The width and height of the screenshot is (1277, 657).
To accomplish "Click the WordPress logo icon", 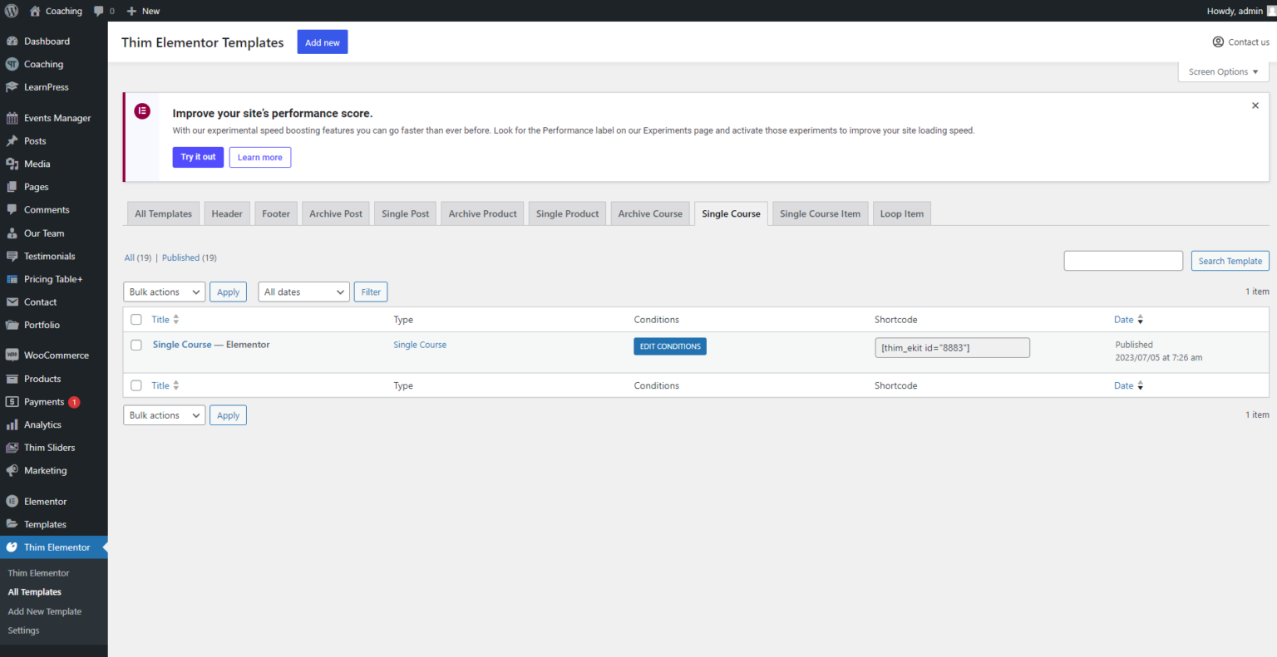I will pos(12,11).
